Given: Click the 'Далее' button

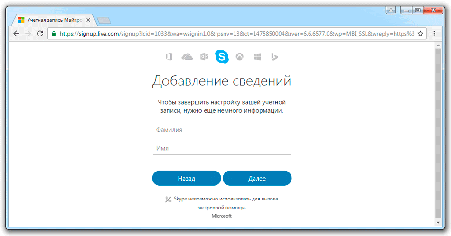Looking at the screenshot, I should coord(257,178).
